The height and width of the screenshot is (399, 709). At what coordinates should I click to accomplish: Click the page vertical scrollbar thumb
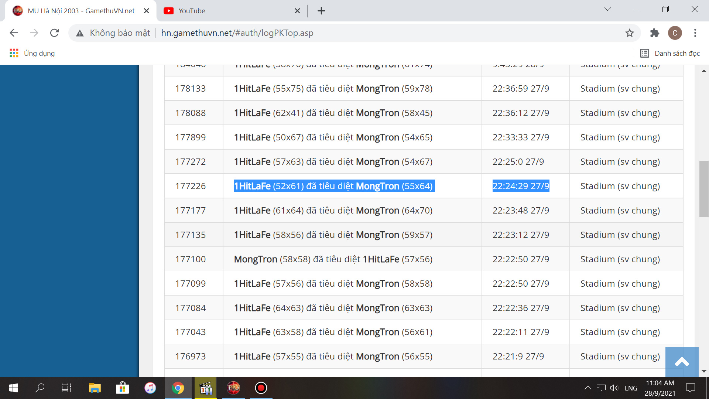pyautogui.click(x=704, y=188)
